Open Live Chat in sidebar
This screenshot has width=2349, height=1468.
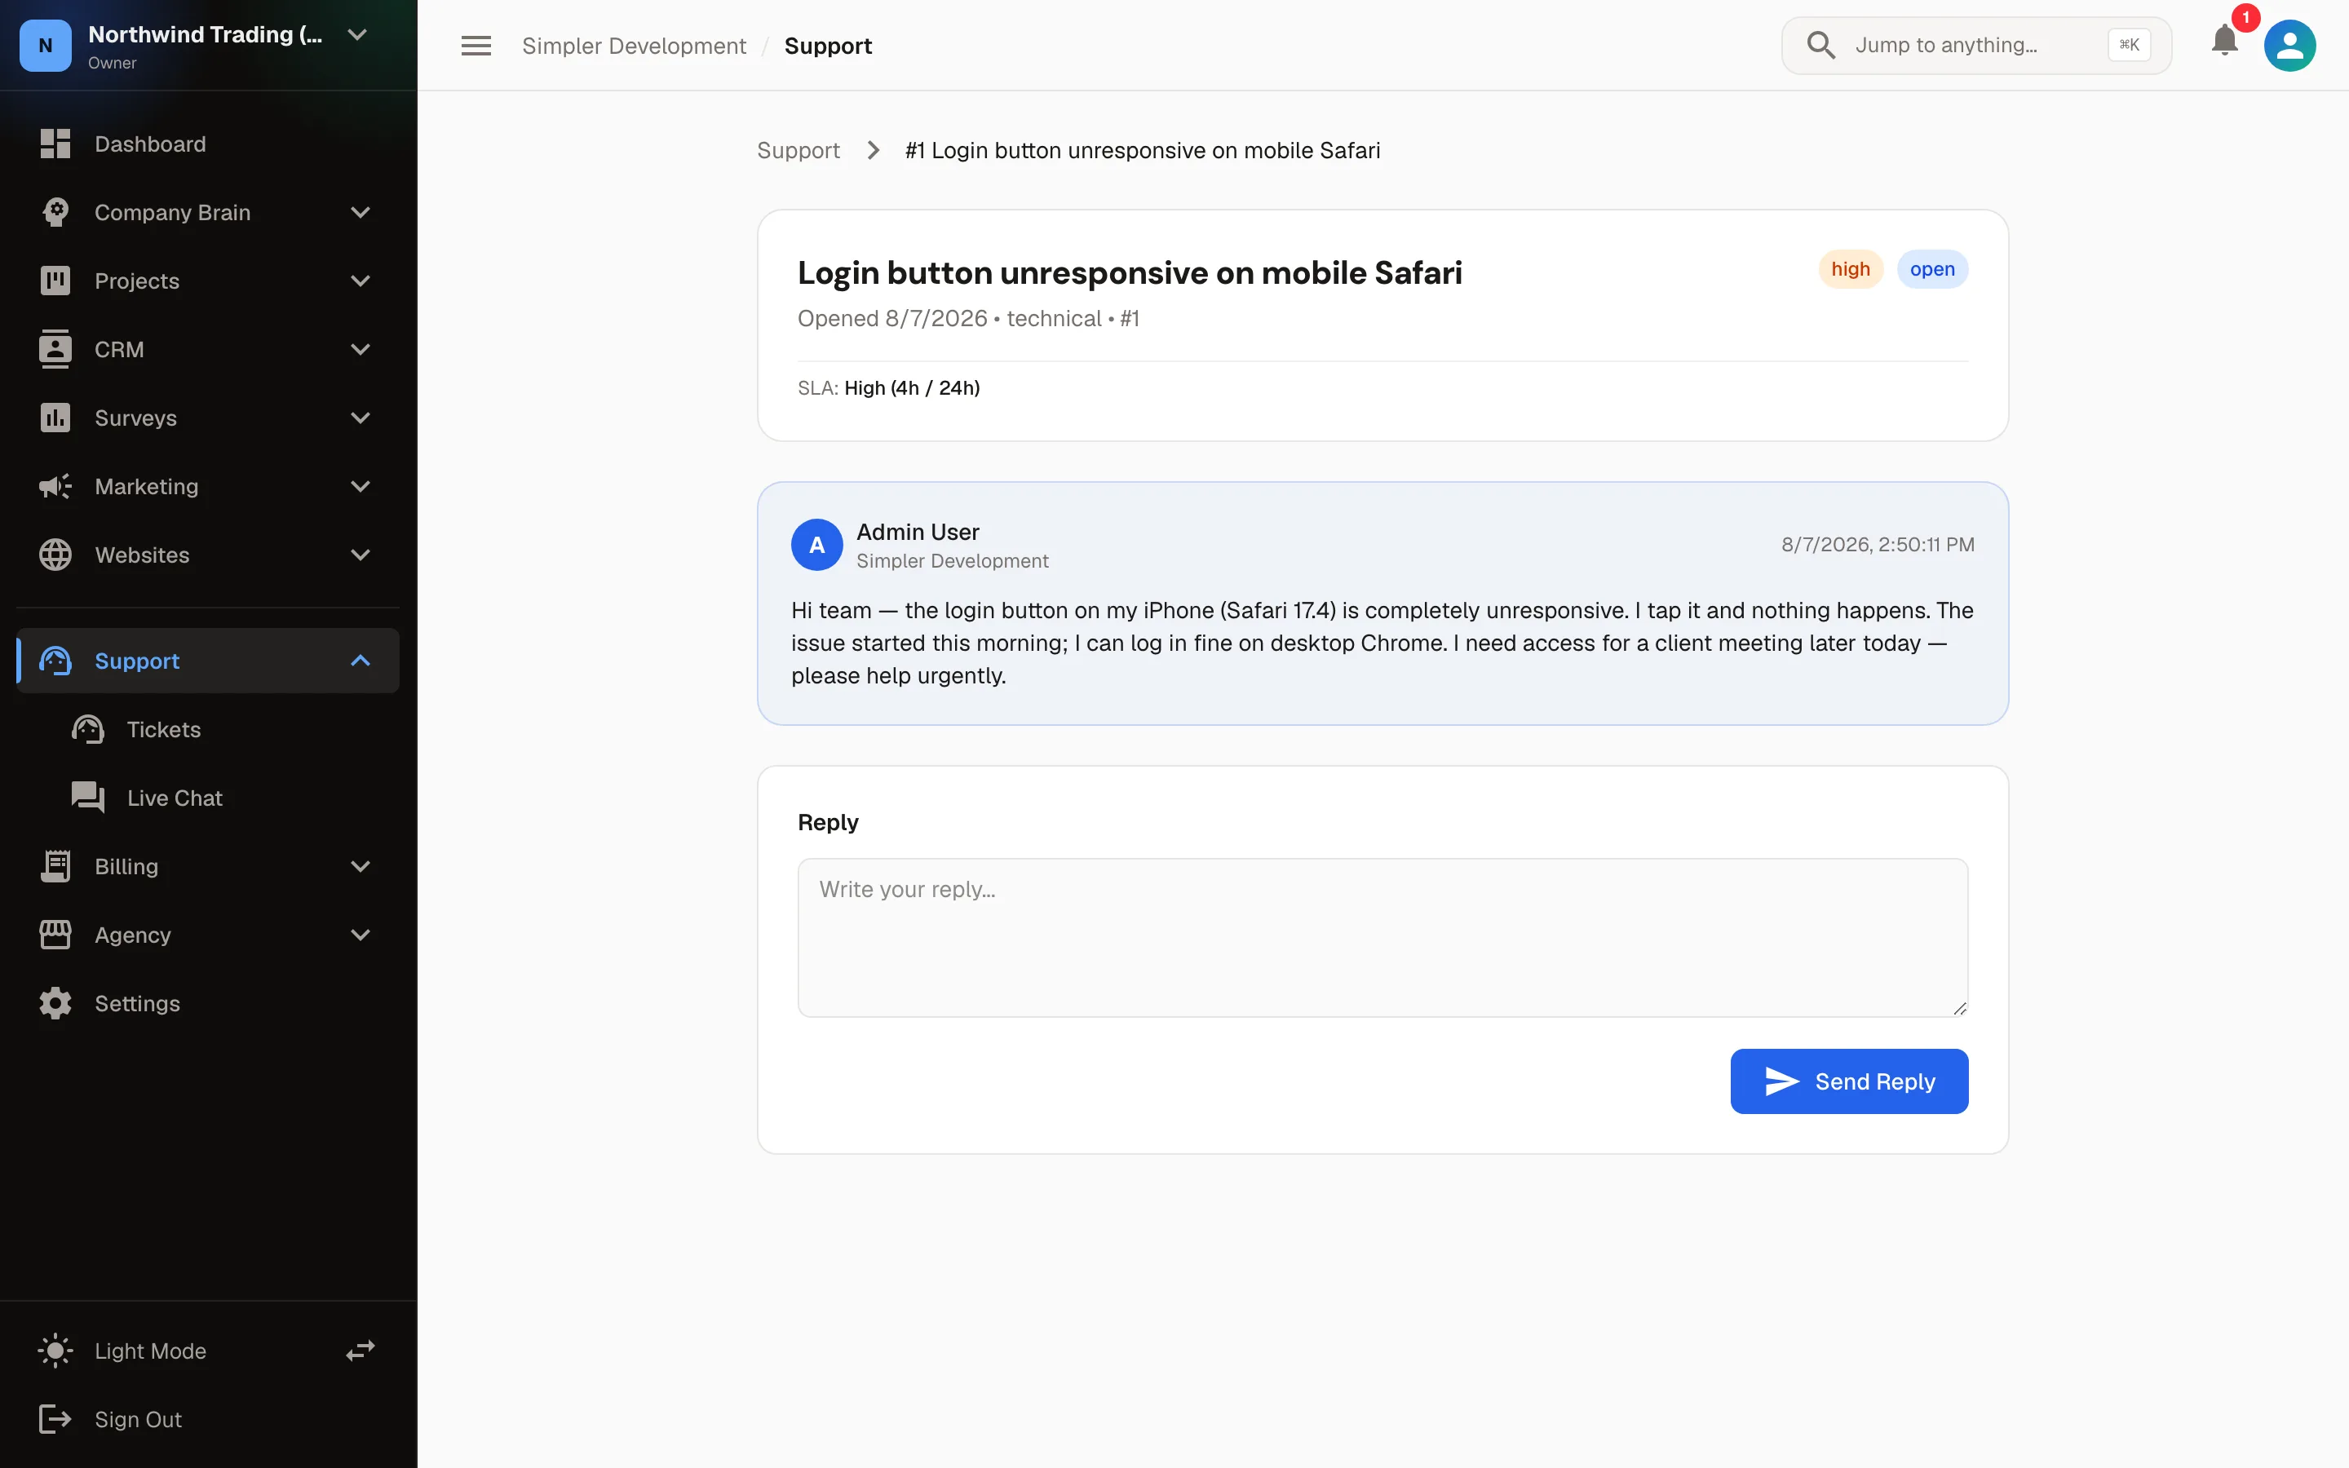point(208,798)
